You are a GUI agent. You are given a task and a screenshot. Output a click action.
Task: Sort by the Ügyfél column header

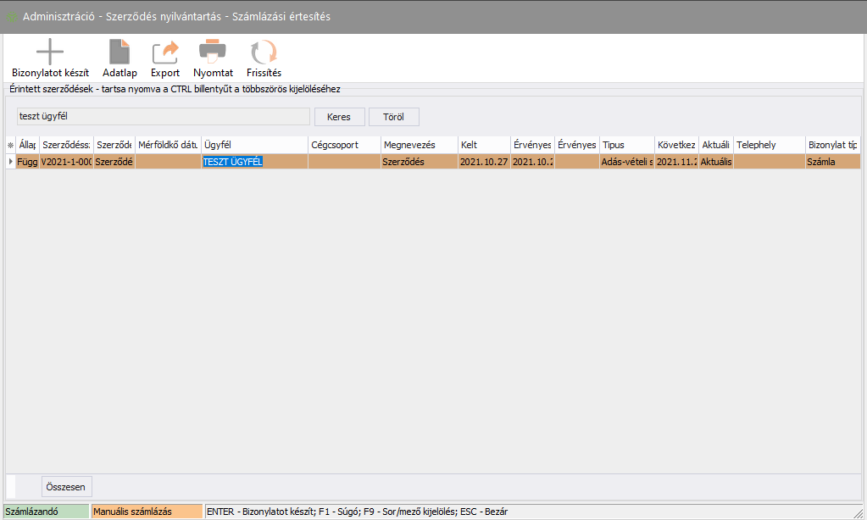(253, 145)
